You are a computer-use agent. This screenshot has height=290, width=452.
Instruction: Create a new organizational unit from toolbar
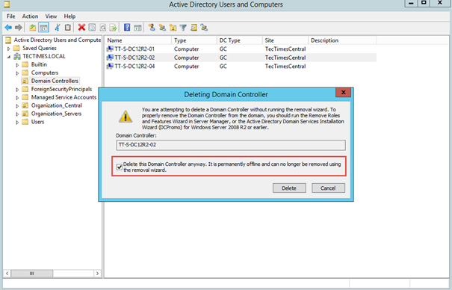[x=173, y=28]
